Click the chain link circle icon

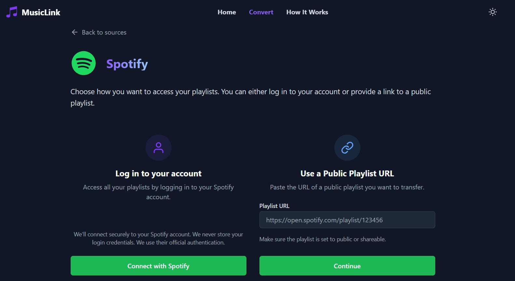point(347,148)
